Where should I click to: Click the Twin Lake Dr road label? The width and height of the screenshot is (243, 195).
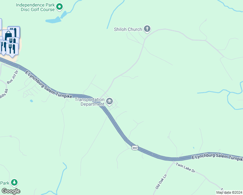pos(185,168)
